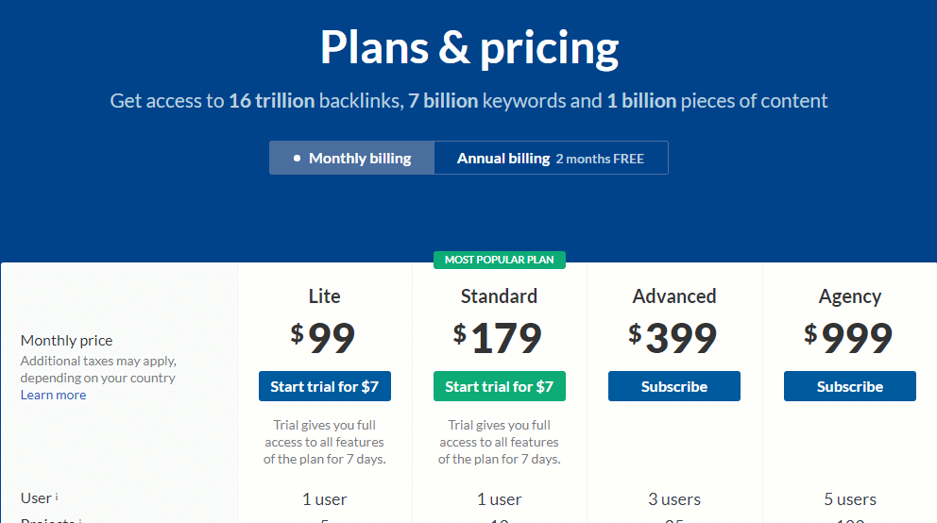
Task: Click the info icon next to User
Action: [57, 497]
